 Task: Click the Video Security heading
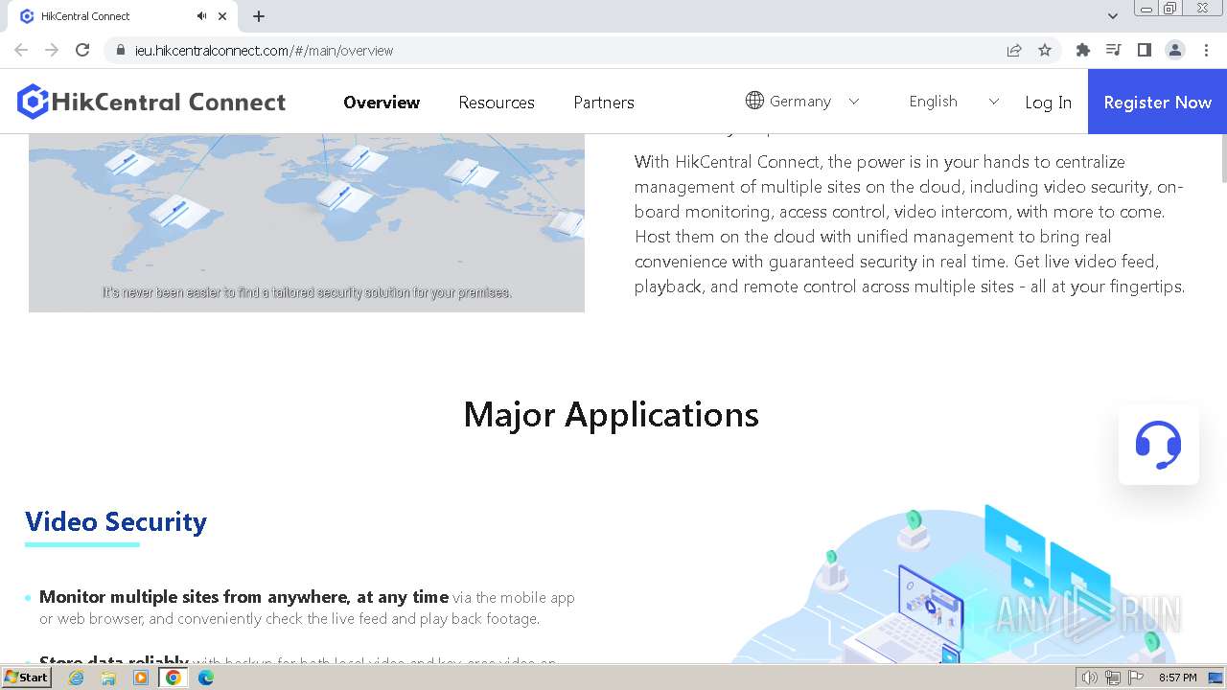[x=116, y=521]
